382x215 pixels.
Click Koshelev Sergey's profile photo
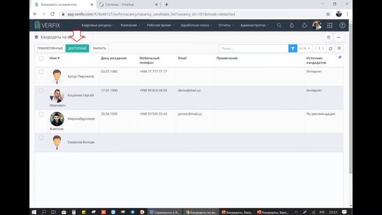point(57,96)
